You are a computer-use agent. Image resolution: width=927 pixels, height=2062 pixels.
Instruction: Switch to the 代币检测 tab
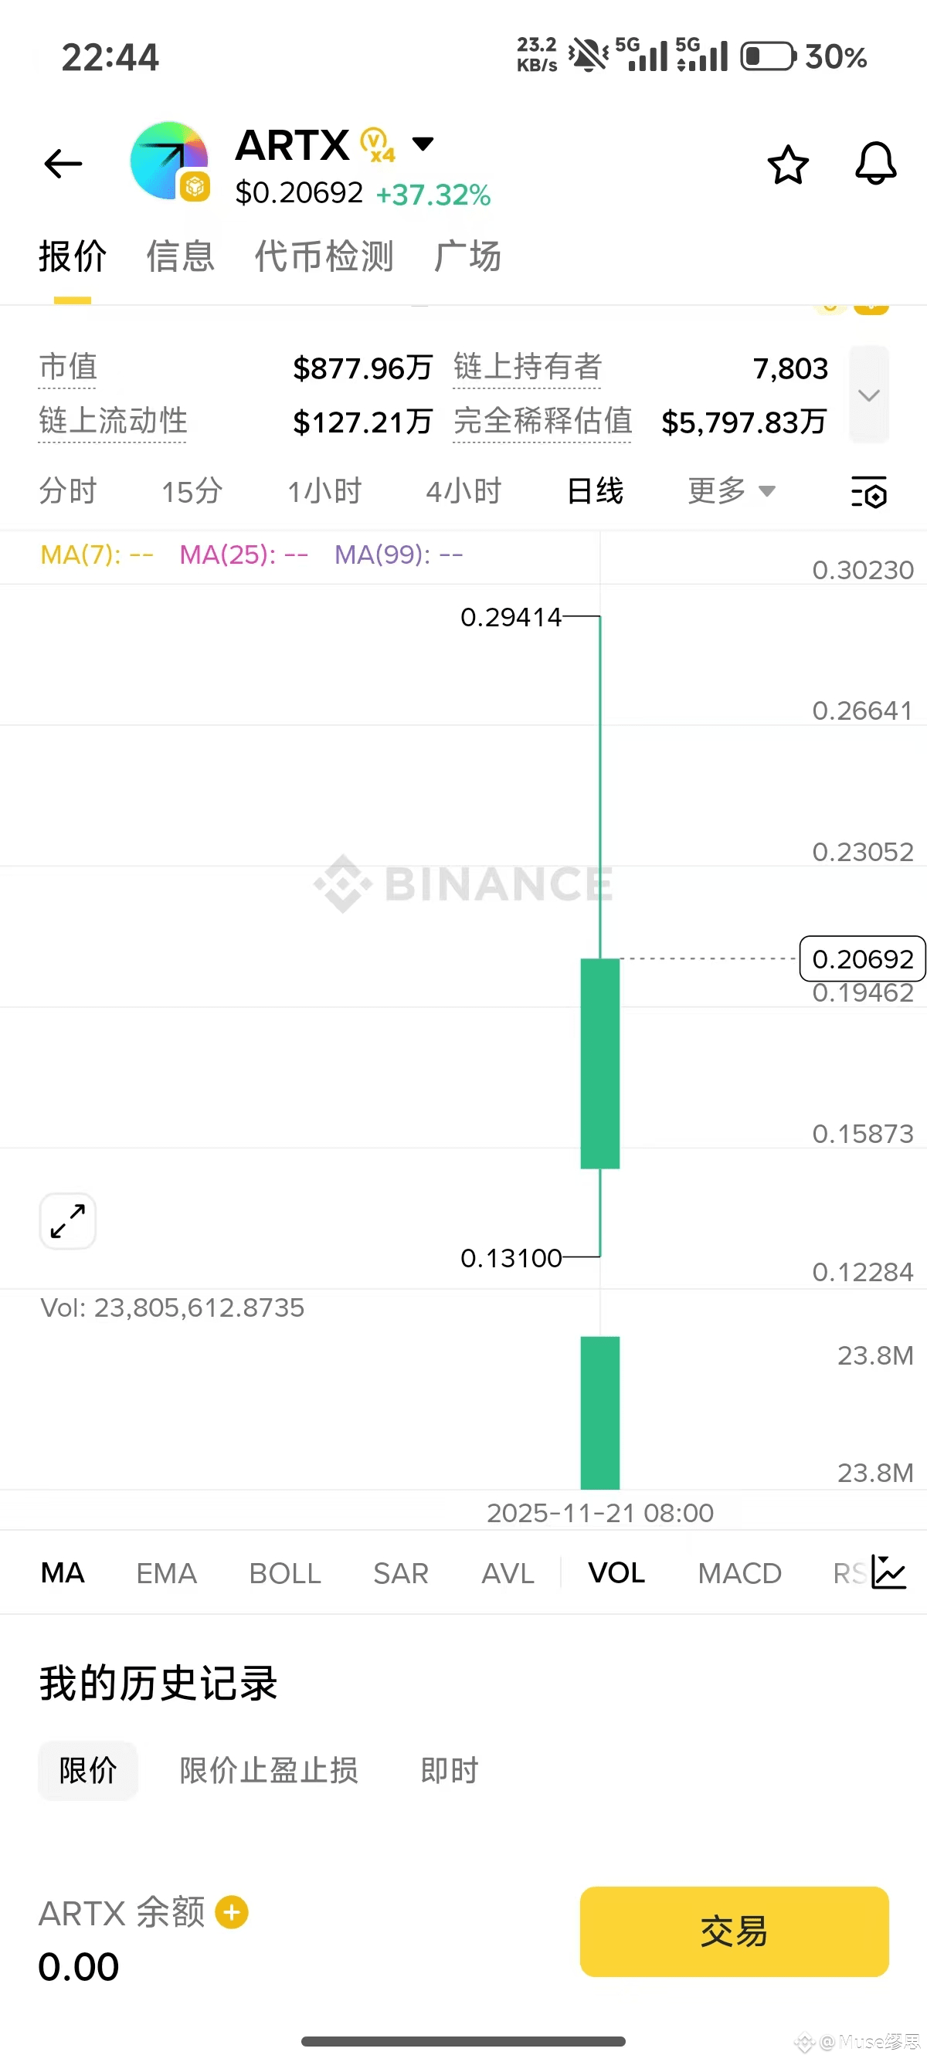(324, 257)
